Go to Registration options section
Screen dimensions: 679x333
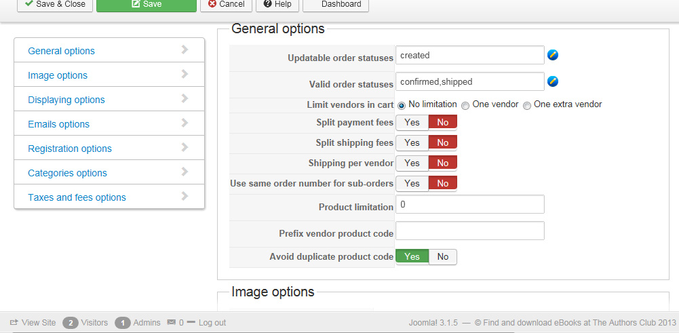(x=70, y=149)
